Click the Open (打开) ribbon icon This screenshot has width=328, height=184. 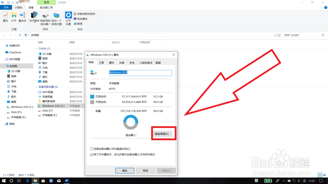point(14,17)
